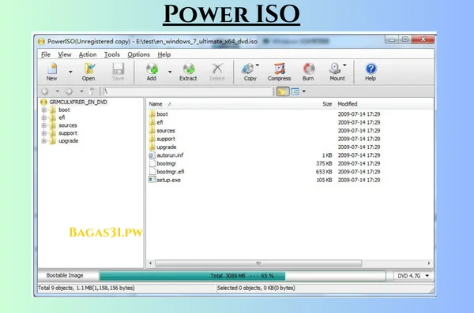Screen dimensions: 474x313
Task: Expand the upgrade folder in tree
Action: pyautogui.click(x=43, y=141)
